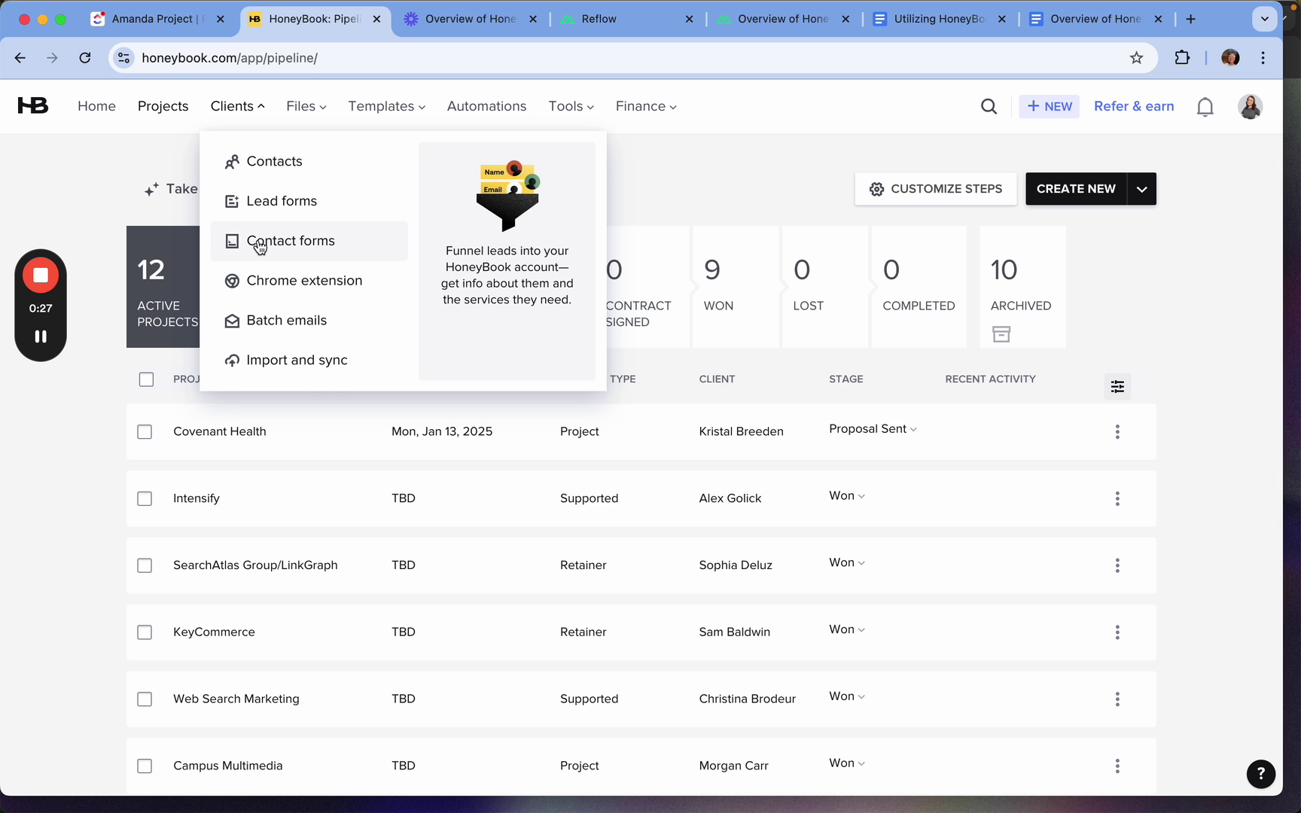The width and height of the screenshot is (1301, 813).
Task: Pause the screen recording
Action: (x=41, y=336)
